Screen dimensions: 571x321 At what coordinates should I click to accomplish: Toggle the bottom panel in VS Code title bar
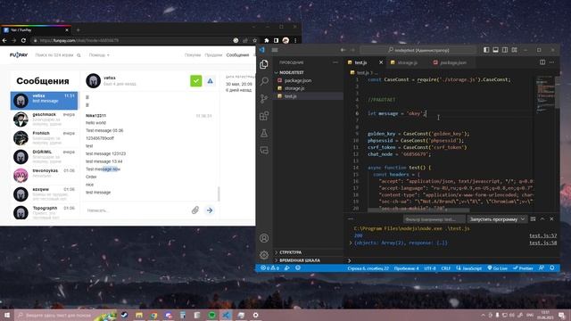(x=496, y=50)
